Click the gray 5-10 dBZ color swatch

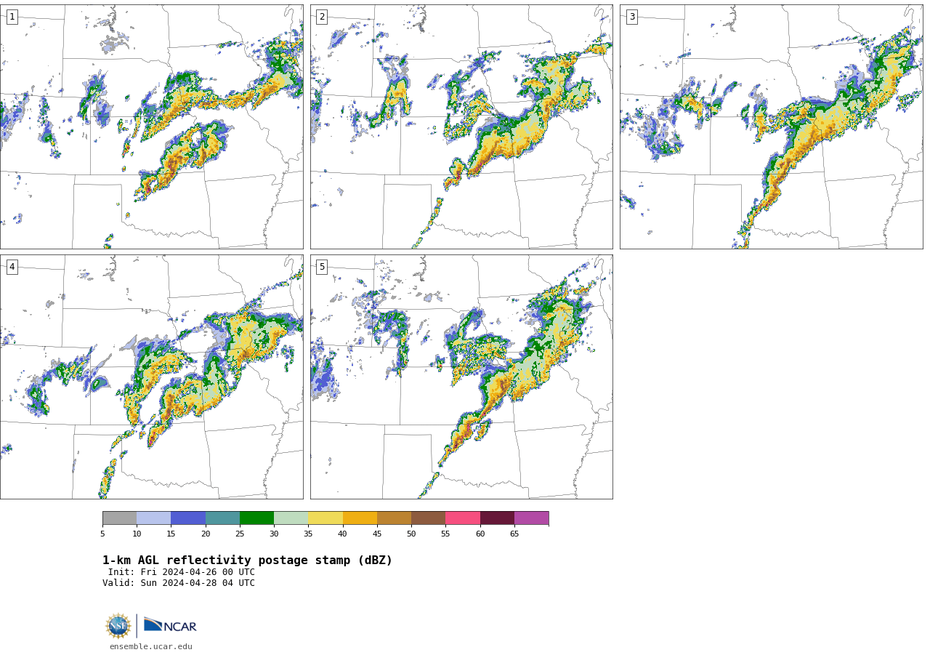click(119, 518)
